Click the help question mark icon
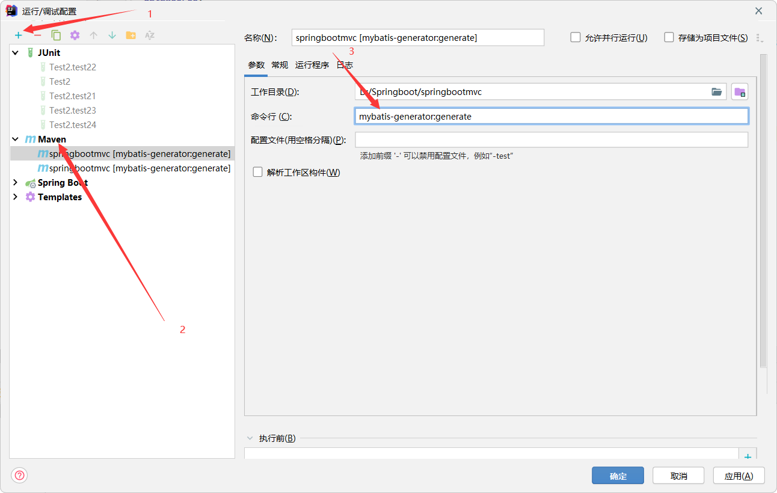The image size is (777, 493). [x=19, y=476]
